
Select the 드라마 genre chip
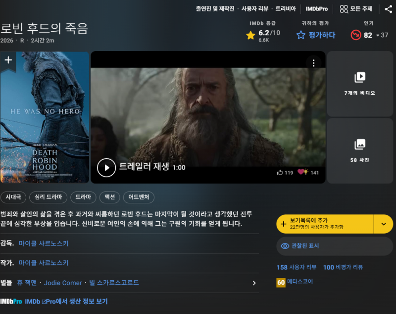(83, 197)
